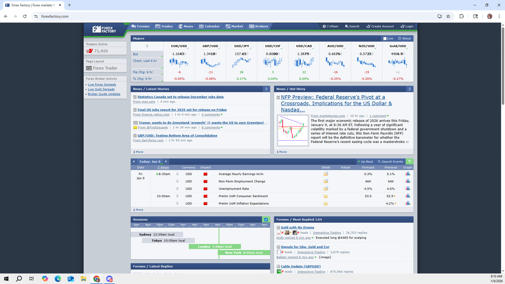
Task: Expand the 8 comments dropdown on Trump story
Action: tap(212, 127)
